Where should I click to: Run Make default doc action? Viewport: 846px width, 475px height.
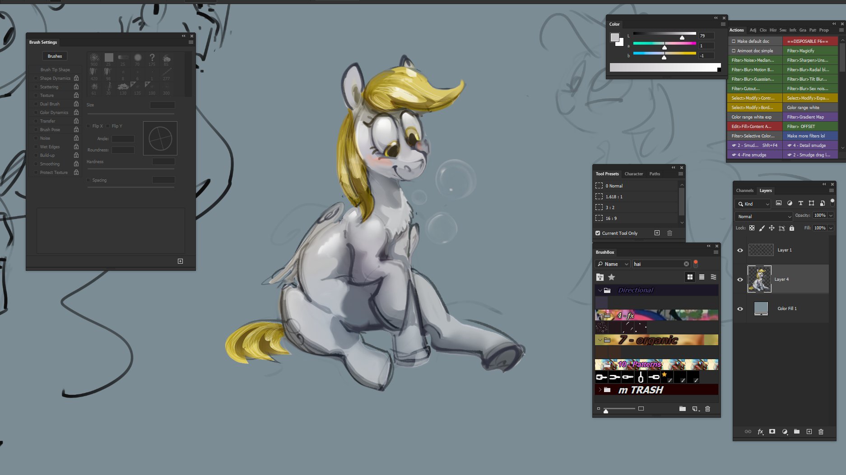[x=755, y=41]
